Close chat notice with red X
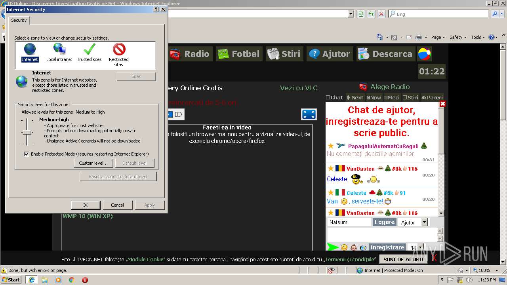This screenshot has width=507, height=285. 443,104
